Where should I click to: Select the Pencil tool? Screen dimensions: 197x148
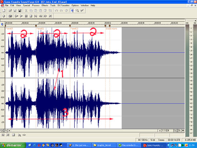(82, 11)
